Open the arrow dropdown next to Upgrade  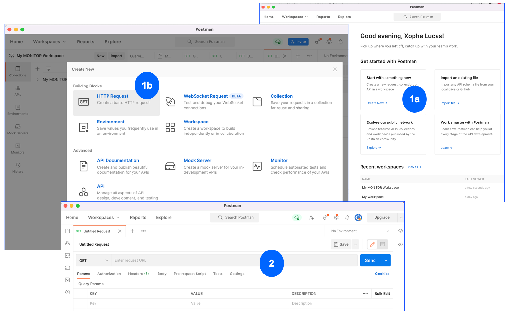(401, 217)
